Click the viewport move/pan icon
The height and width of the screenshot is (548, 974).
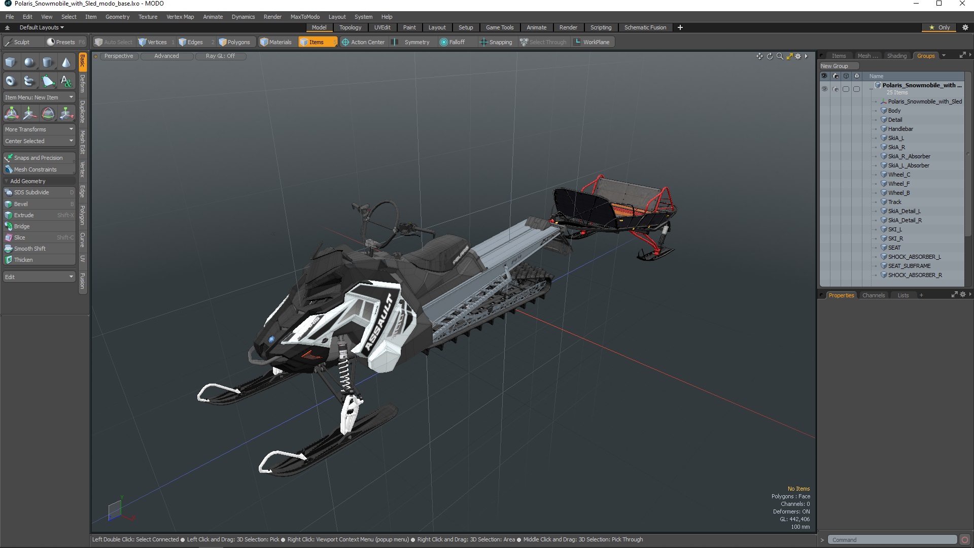[x=759, y=56]
